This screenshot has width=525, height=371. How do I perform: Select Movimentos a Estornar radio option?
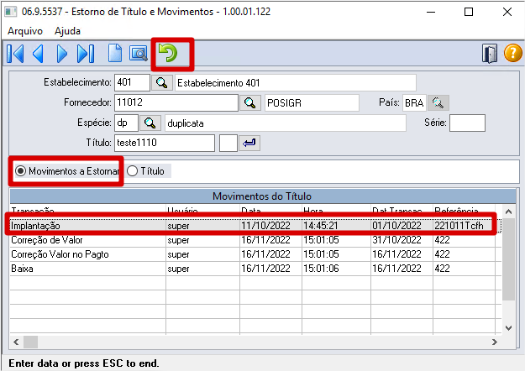click(x=67, y=171)
